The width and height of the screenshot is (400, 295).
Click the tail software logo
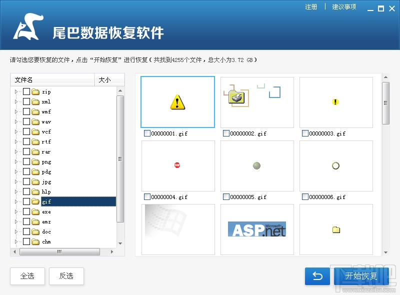[28, 26]
